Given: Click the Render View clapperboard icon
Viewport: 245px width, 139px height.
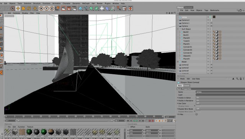Looking at the screenshot, I should [x=63, y=8].
